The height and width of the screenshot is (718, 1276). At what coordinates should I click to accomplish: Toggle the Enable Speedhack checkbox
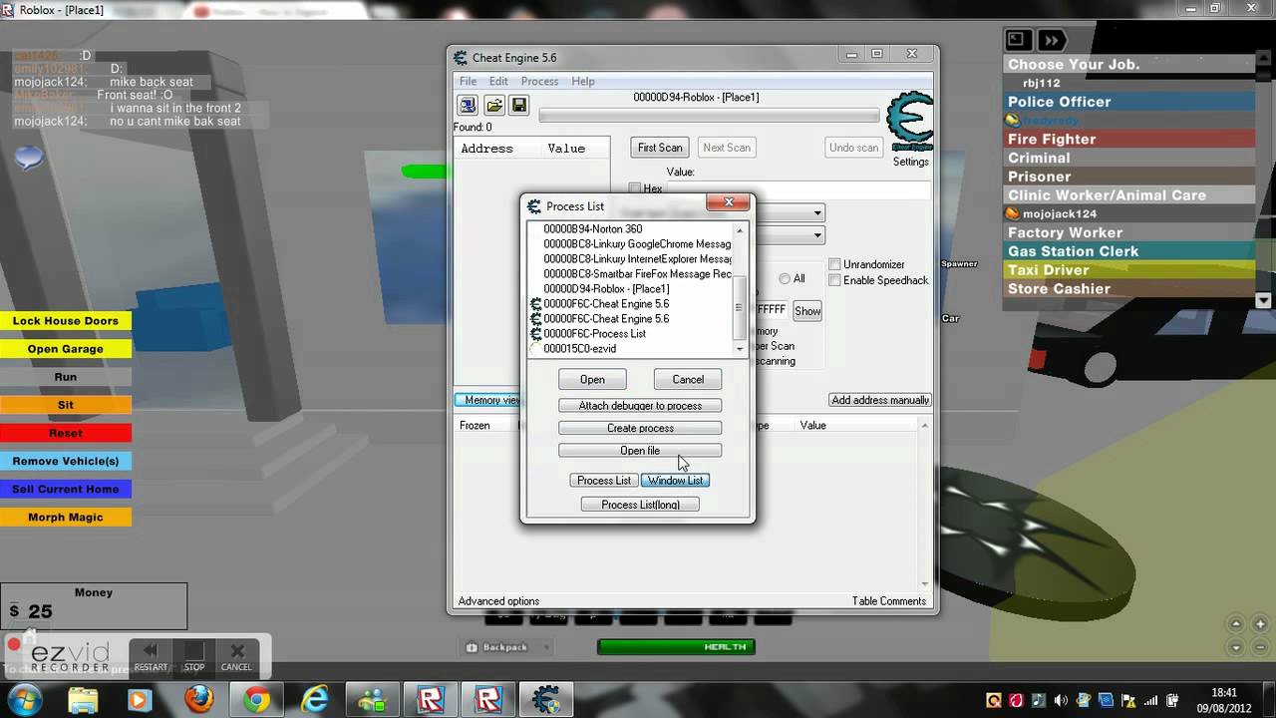click(x=834, y=280)
